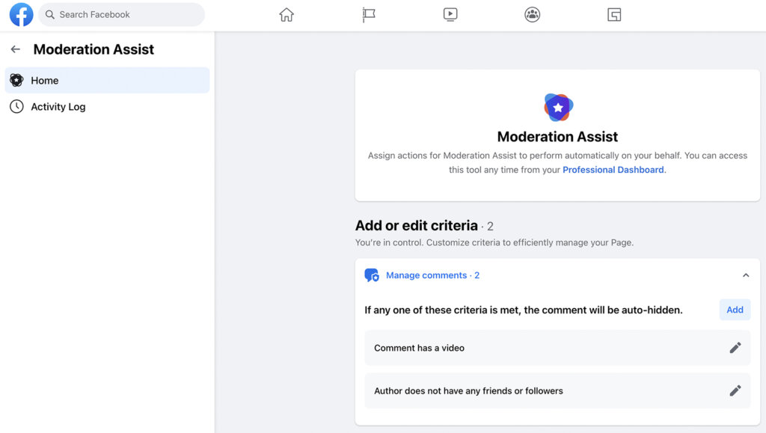
Task: Click the Facebook logo icon
Action: coord(20,14)
